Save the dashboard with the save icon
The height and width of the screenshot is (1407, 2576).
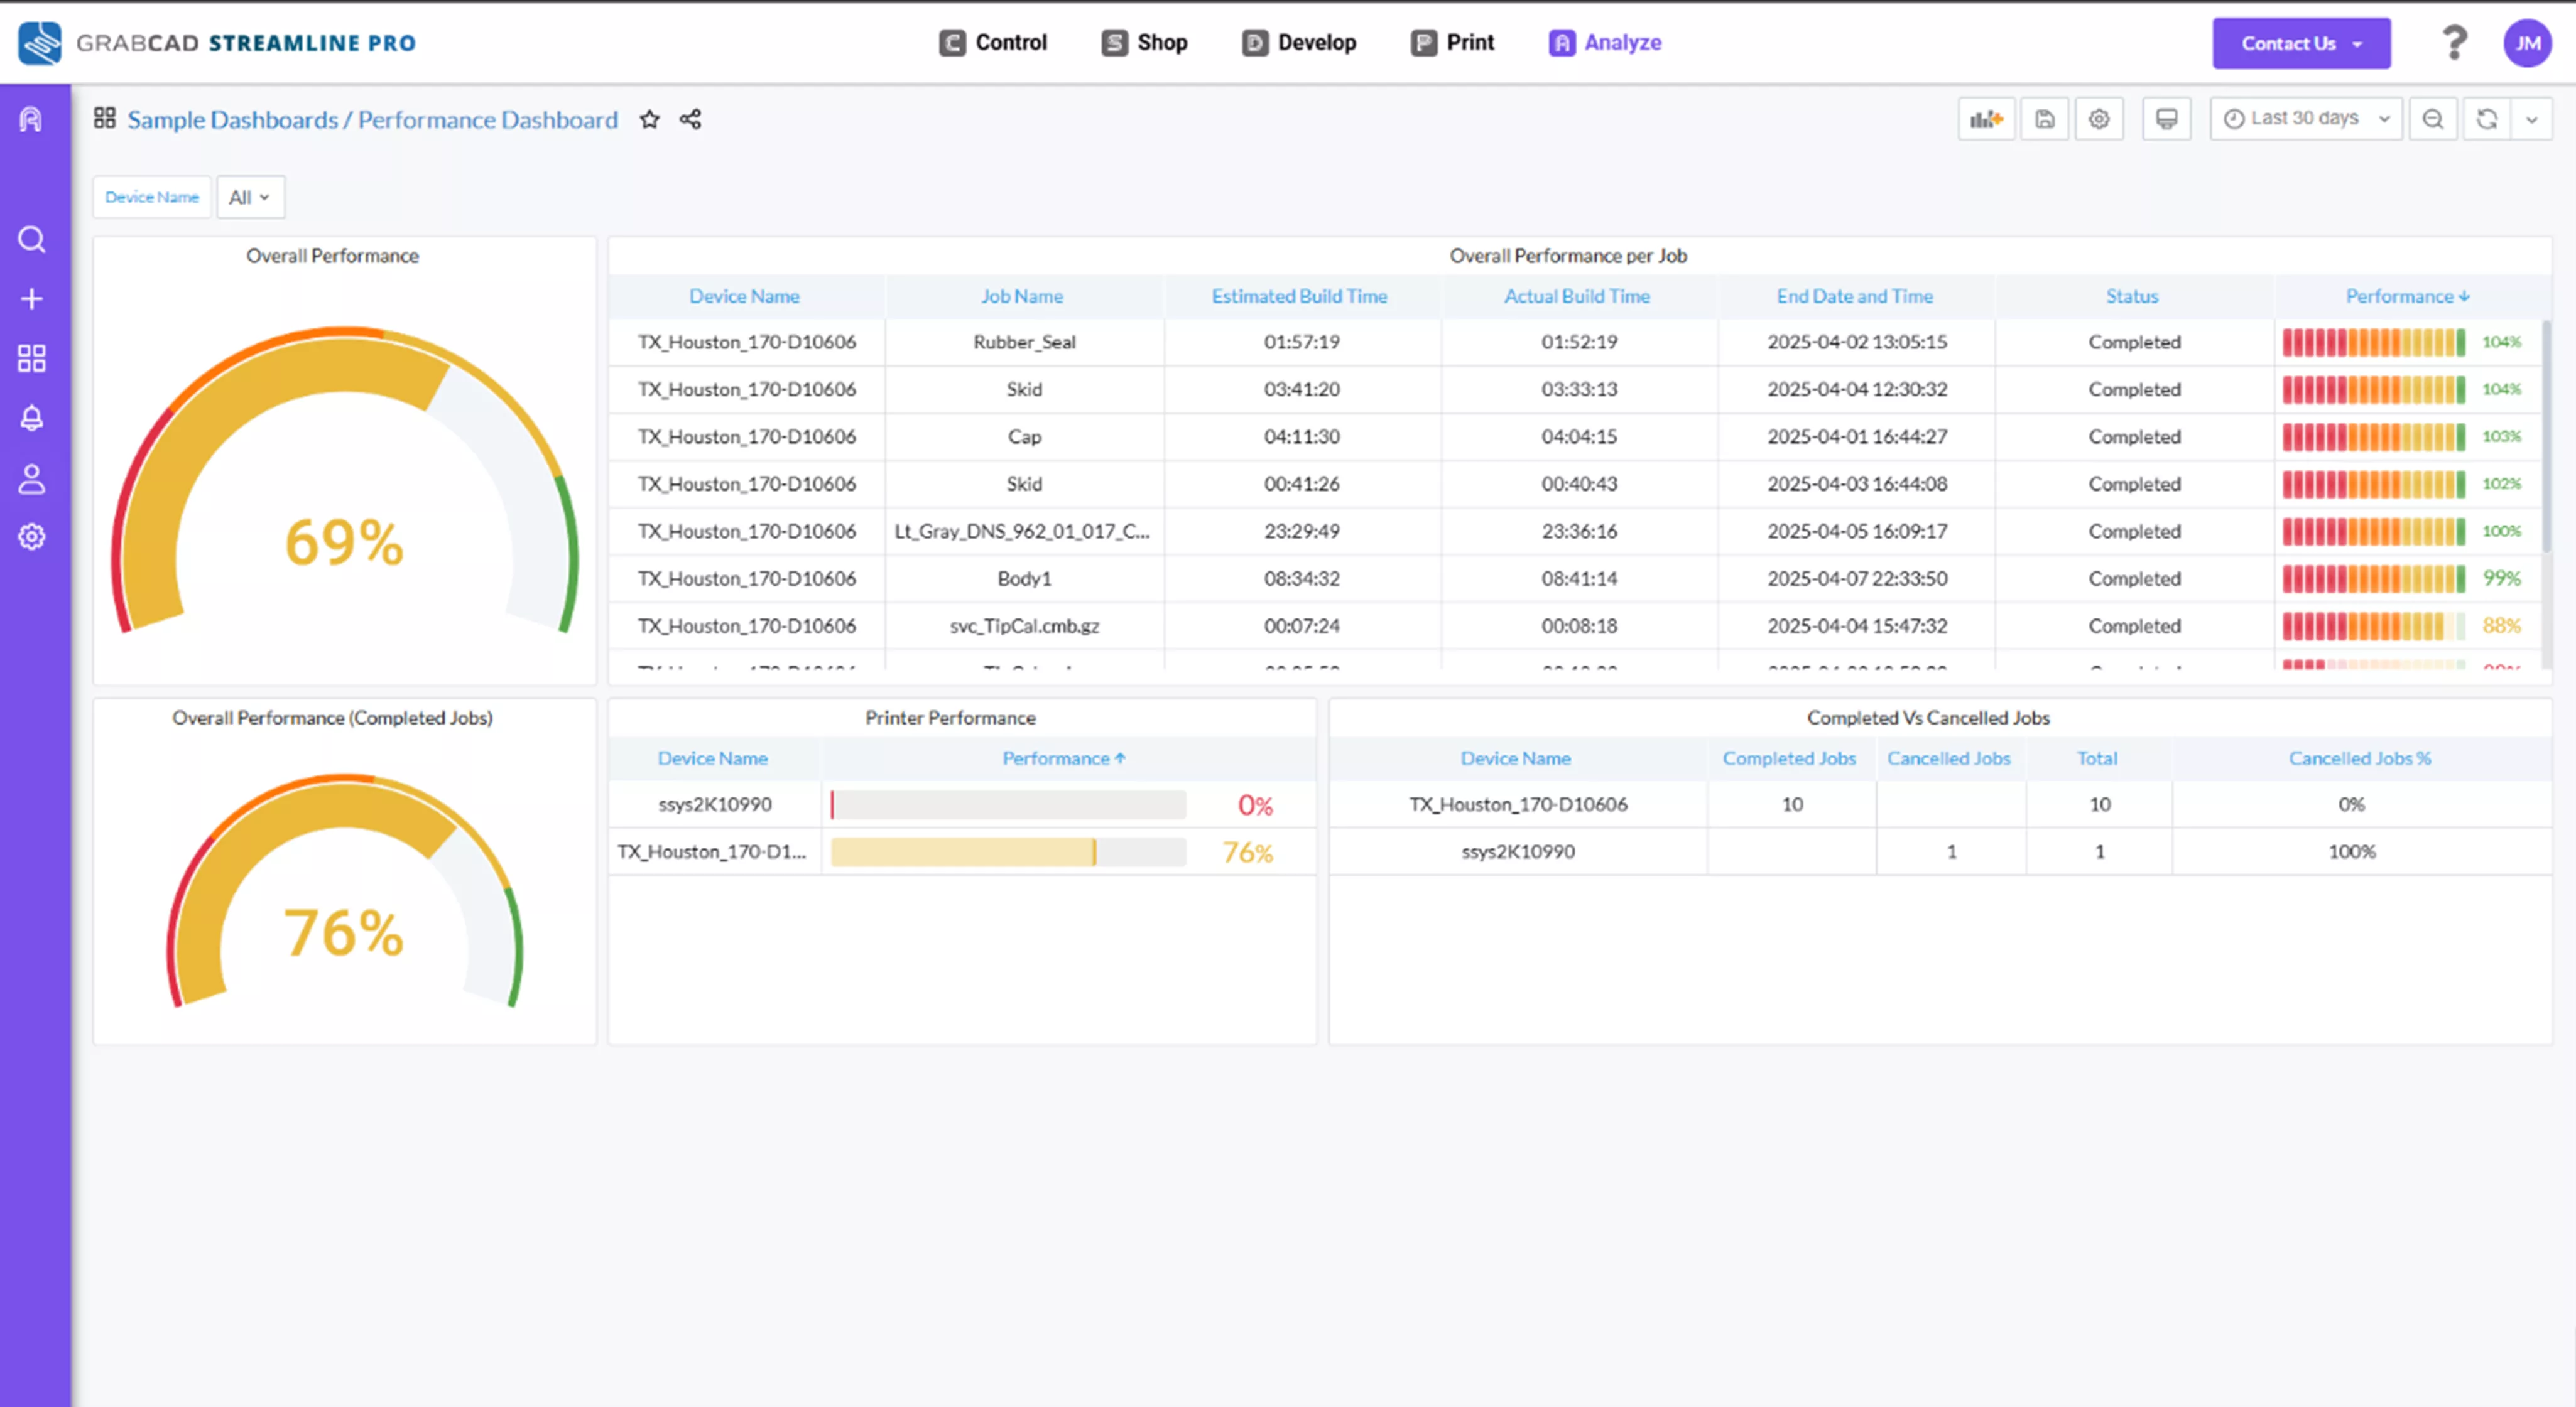2044,120
